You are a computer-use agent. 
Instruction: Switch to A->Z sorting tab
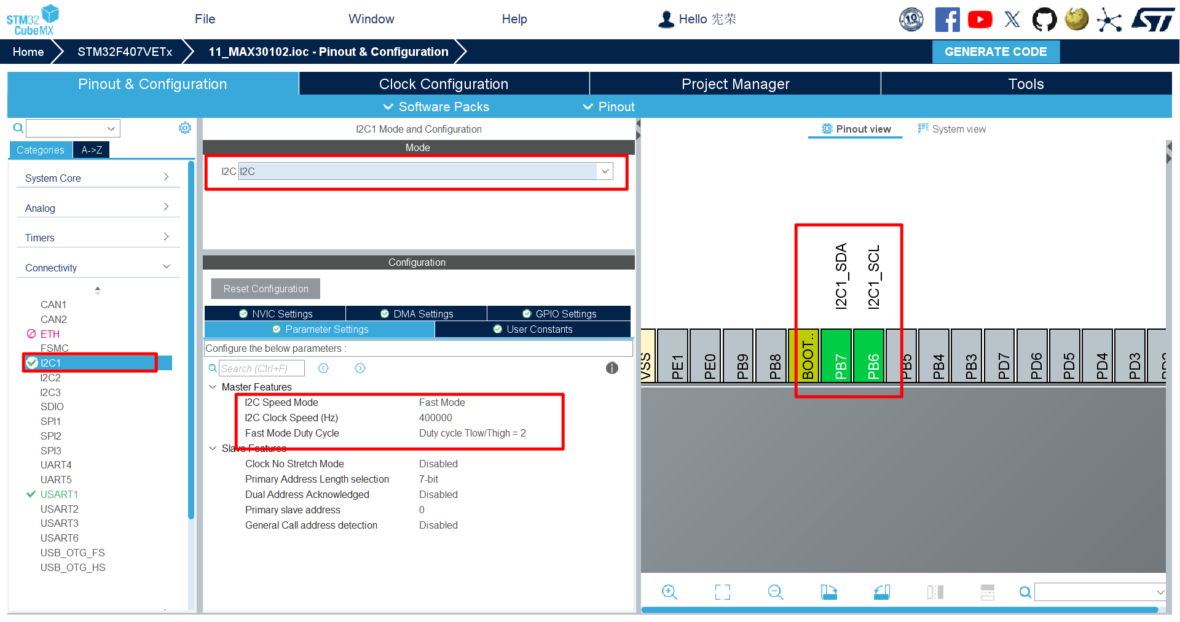pyautogui.click(x=92, y=150)
